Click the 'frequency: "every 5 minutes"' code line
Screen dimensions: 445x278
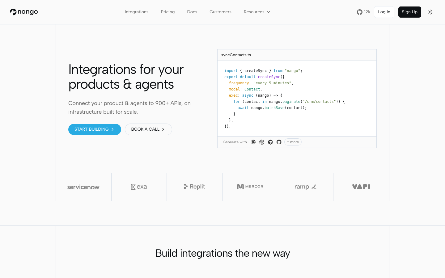point(261,83)
